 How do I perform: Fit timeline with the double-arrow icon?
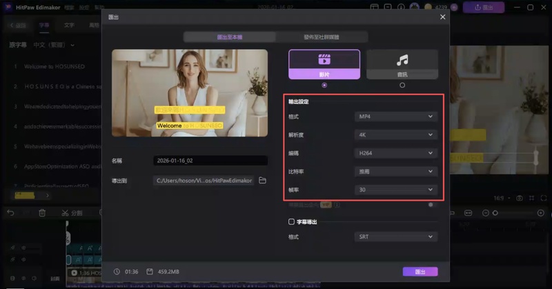(469, 213)
